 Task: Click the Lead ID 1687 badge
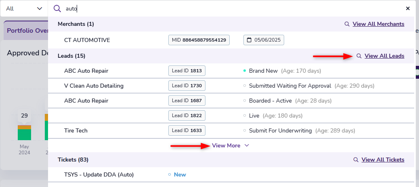click(x=187, y=101)
